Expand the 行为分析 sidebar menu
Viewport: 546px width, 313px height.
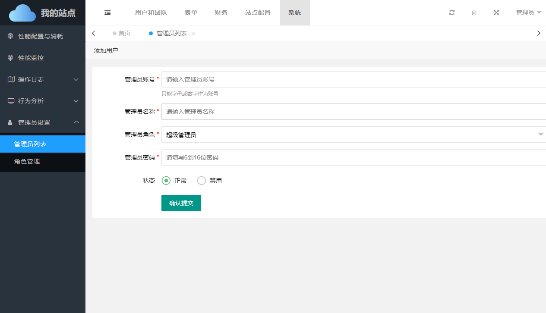point(43,101)
